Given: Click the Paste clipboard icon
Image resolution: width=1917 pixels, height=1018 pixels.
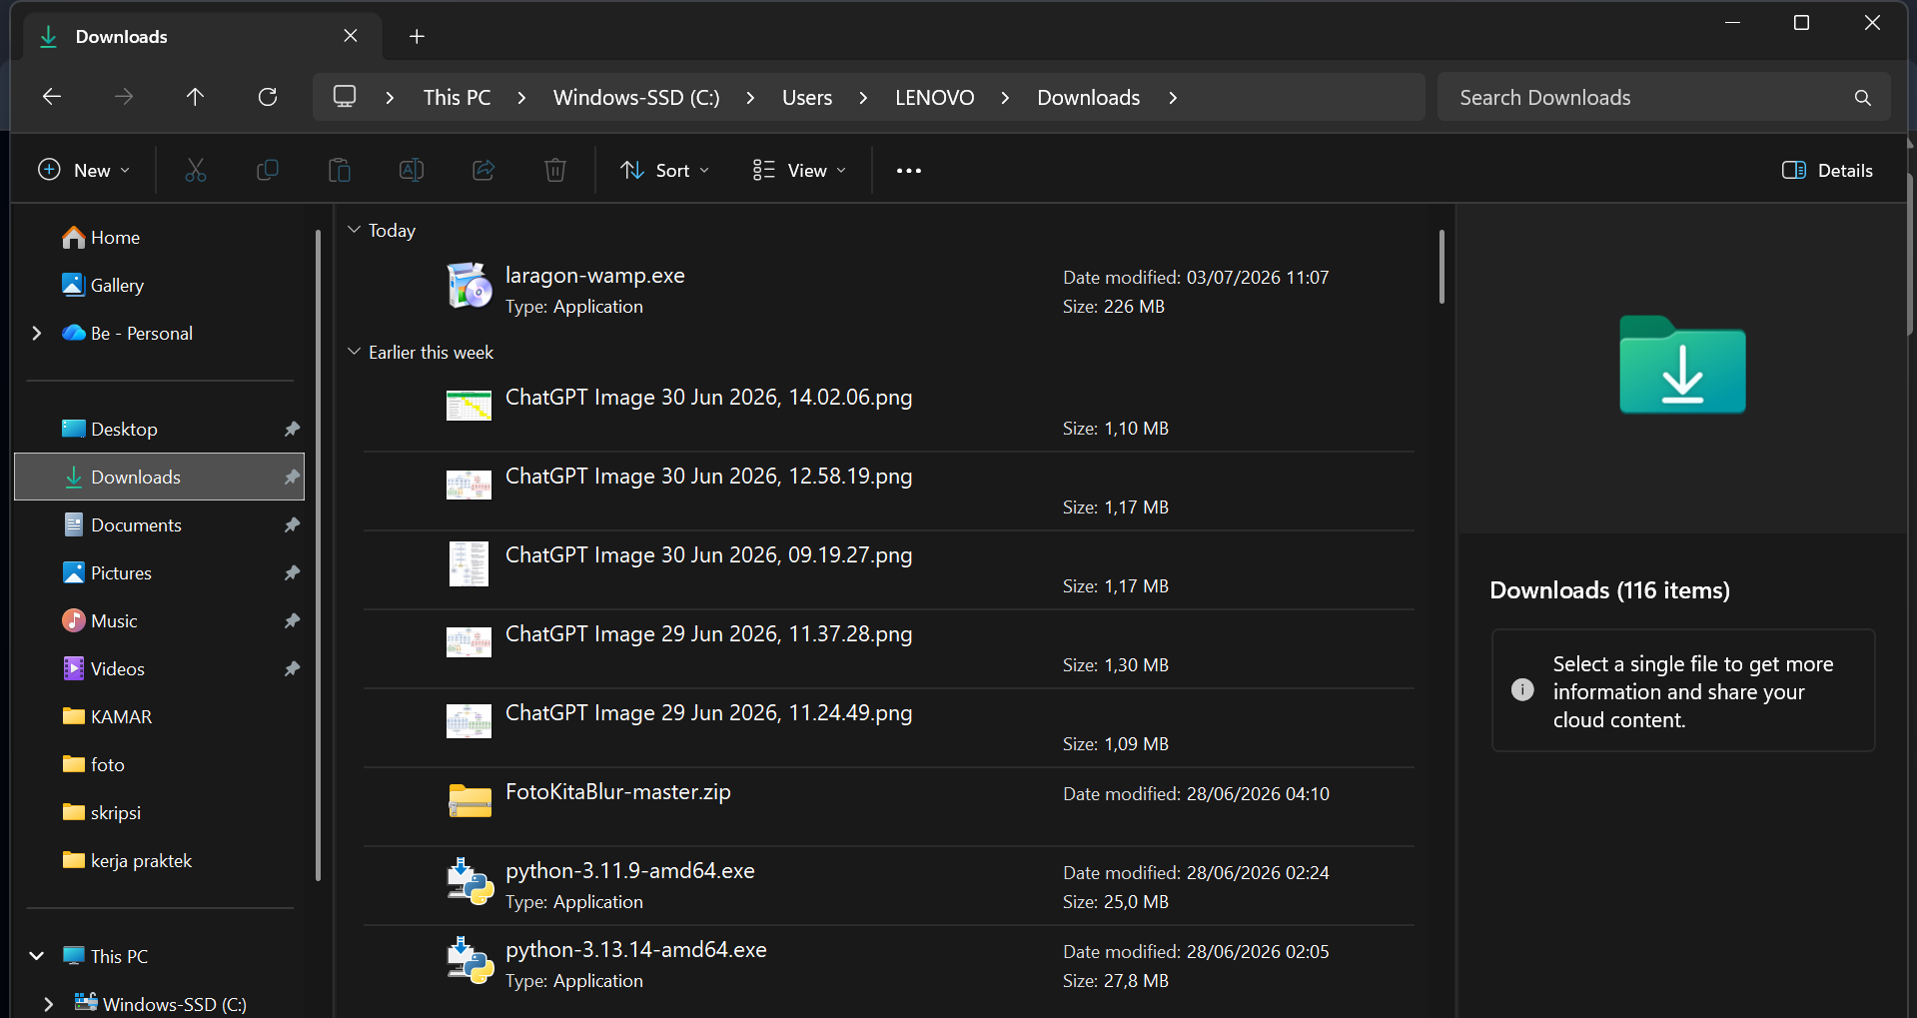Looking at the screenshot, I should [340, 171].
